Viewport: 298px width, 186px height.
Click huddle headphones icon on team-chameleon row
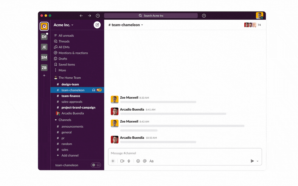94,90
